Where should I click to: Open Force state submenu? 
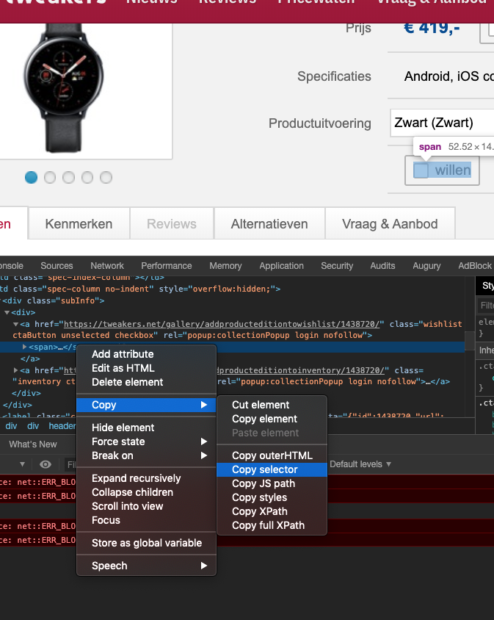146,441
